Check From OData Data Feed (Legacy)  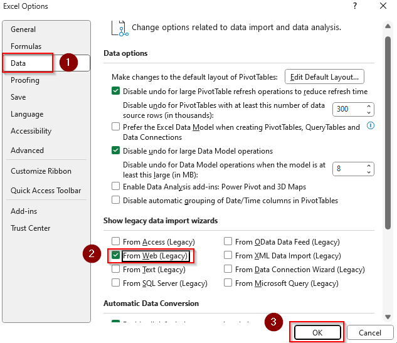click(228, 241)
